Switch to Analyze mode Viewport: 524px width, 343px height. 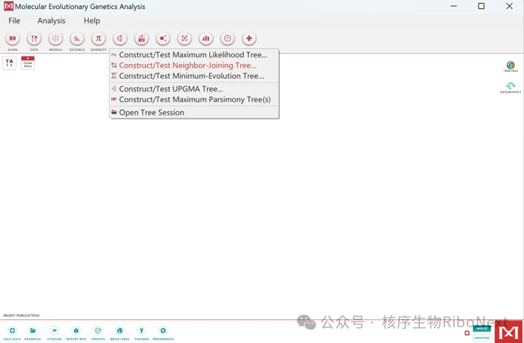(482, 328)
